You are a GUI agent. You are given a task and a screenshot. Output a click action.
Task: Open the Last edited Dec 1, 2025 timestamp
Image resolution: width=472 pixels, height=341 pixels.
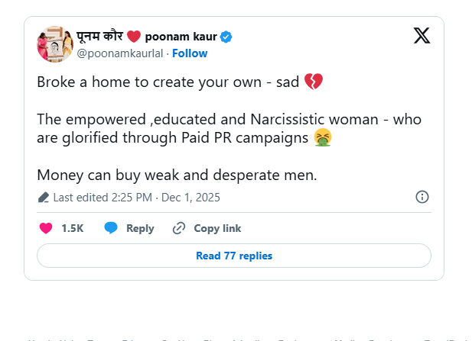pos(136,198)
